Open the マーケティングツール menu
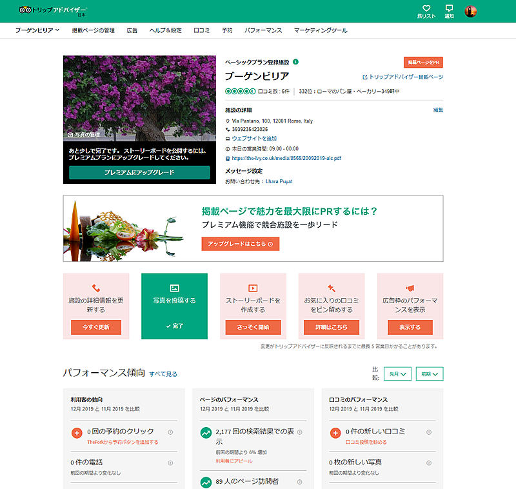The width and height of the screenshot is (516, 489). coord(321,30)
